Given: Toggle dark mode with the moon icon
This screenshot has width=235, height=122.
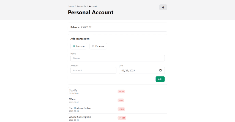Looking at the screenshot, I should [x=163, y=7].
